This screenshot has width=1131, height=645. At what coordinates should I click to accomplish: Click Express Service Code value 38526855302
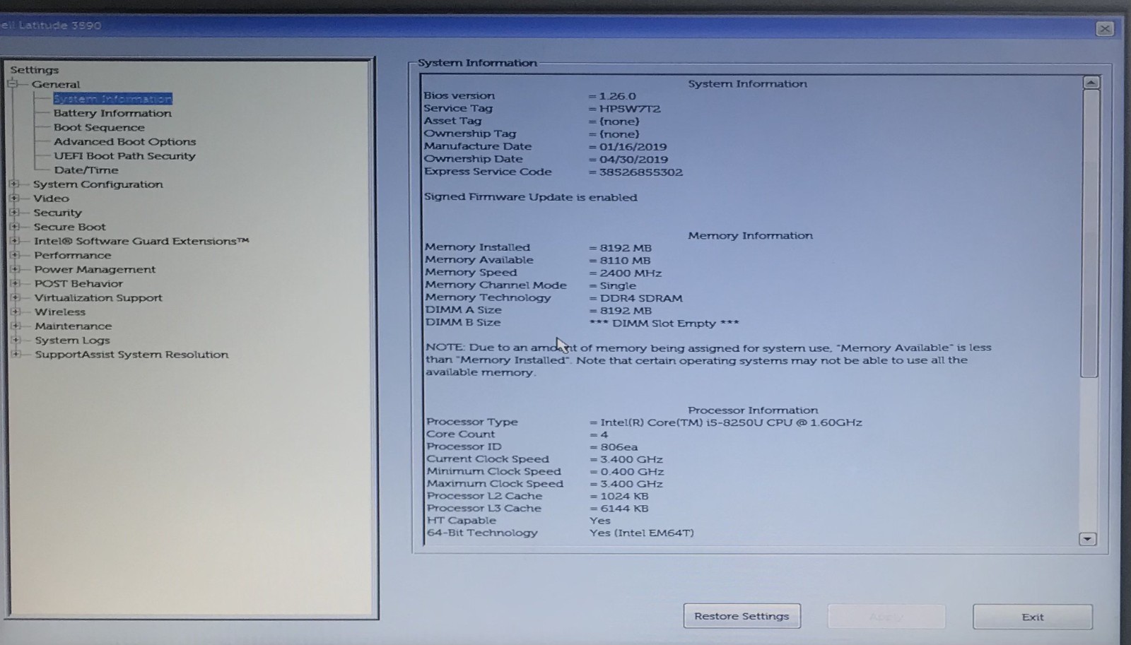tap(641, 172)
